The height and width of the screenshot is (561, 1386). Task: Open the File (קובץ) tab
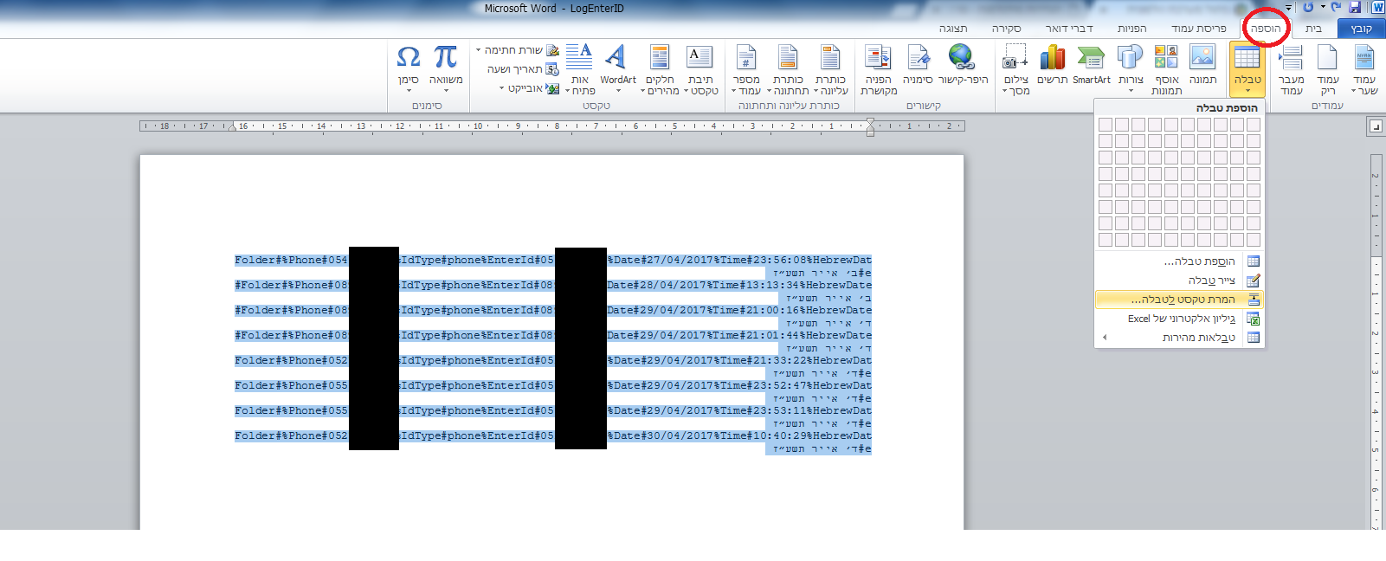point(1361,29)
